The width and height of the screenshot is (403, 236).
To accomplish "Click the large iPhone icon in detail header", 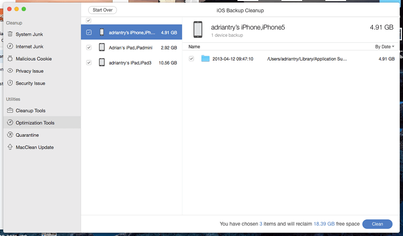I will click(198, 30).
